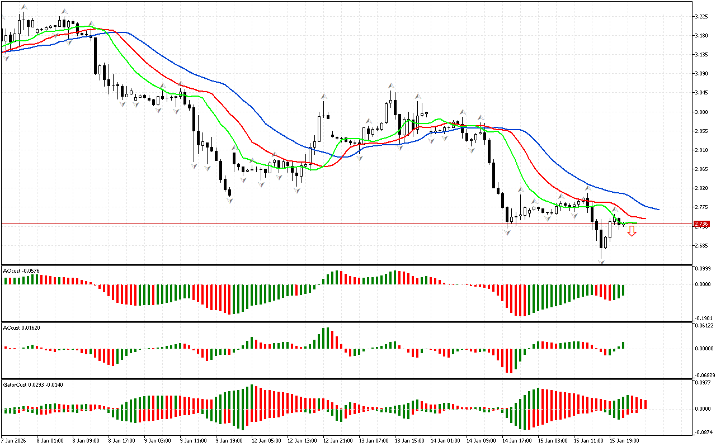Viewport: 716px width, 447px height.
Task: Click the 3.000 level on the price scale
Action: coord(701,112)
